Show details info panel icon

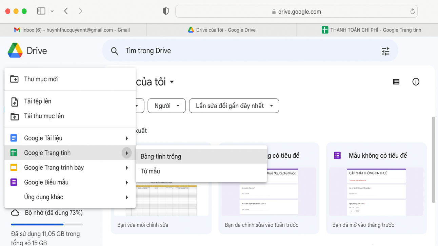coord(416,82)
